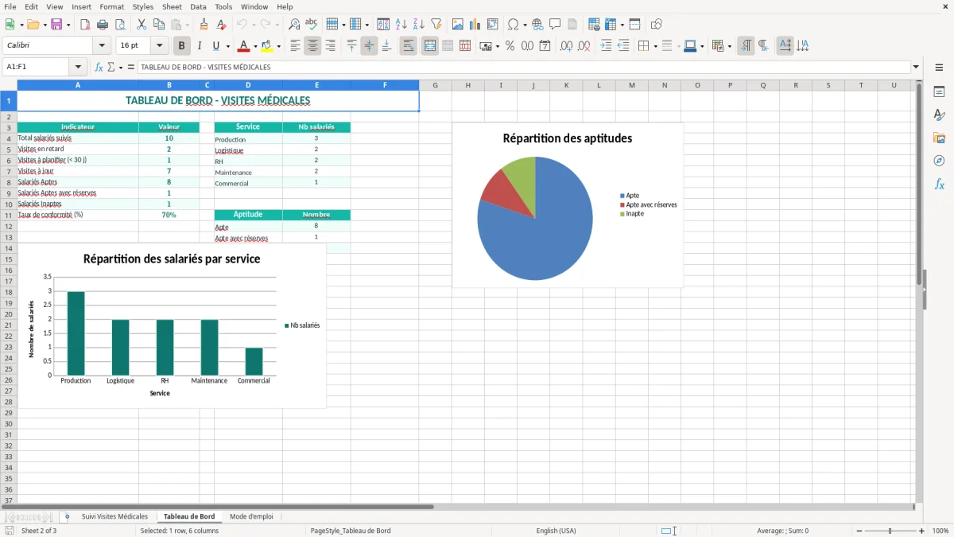Expand the formula bar with its arrow
The height and width of the screenshot is (537, 954).
pos(916,67)
